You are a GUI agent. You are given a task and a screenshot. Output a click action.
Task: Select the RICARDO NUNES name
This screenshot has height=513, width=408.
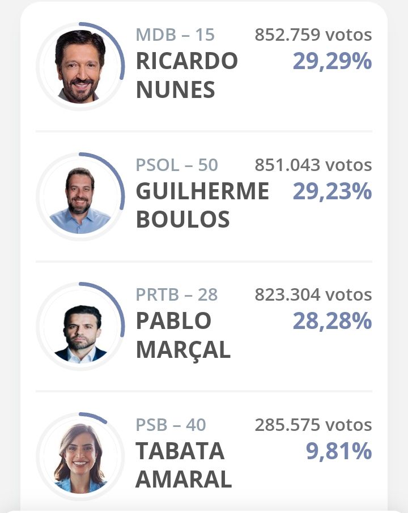click(186, 75)
